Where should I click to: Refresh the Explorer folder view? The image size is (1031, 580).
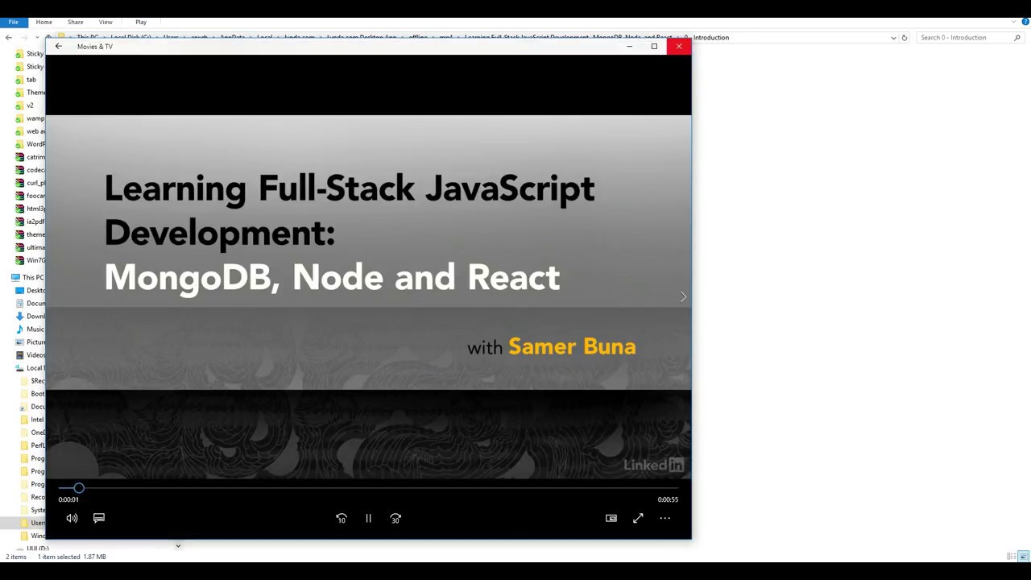click(904, 38)
